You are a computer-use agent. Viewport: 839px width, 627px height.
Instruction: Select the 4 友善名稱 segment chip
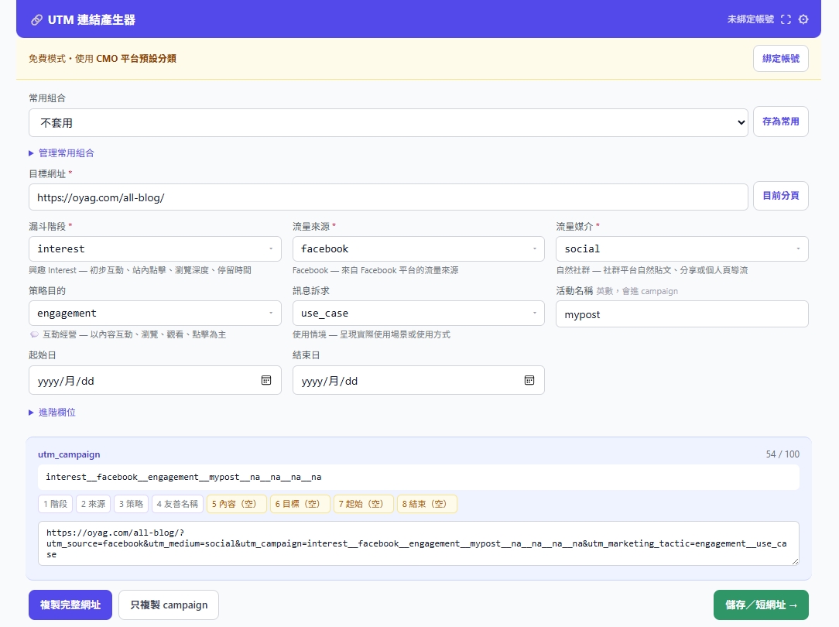(x=177, y=504)
